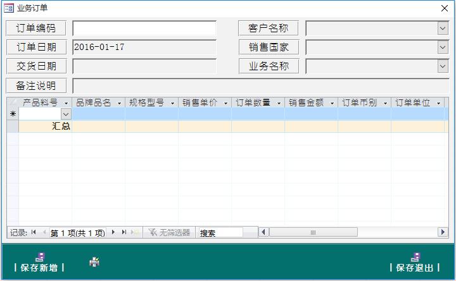Click the 汇总 totals row label
The width and height of the screenshot is (456, 281).
(x=61, y=126)
